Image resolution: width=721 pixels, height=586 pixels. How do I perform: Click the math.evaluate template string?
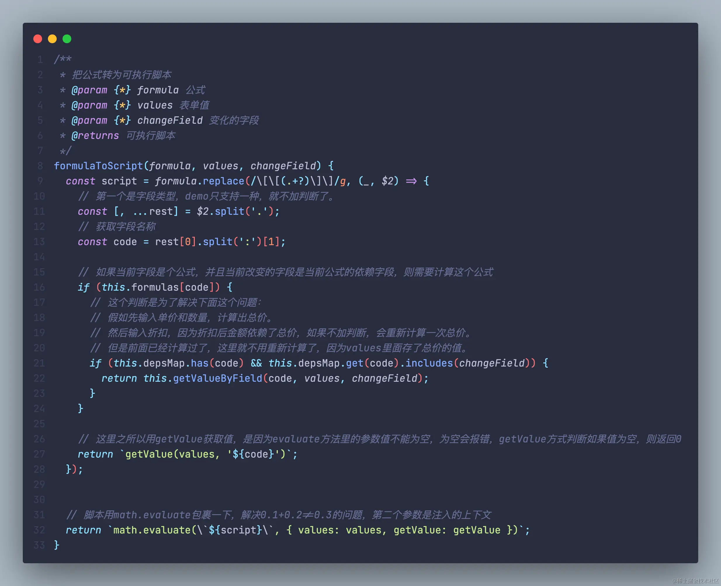tap(152, 530)
